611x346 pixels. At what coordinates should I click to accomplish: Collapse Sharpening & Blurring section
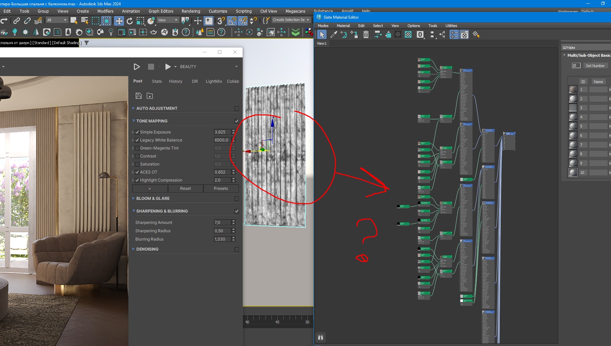pos(133,211)
